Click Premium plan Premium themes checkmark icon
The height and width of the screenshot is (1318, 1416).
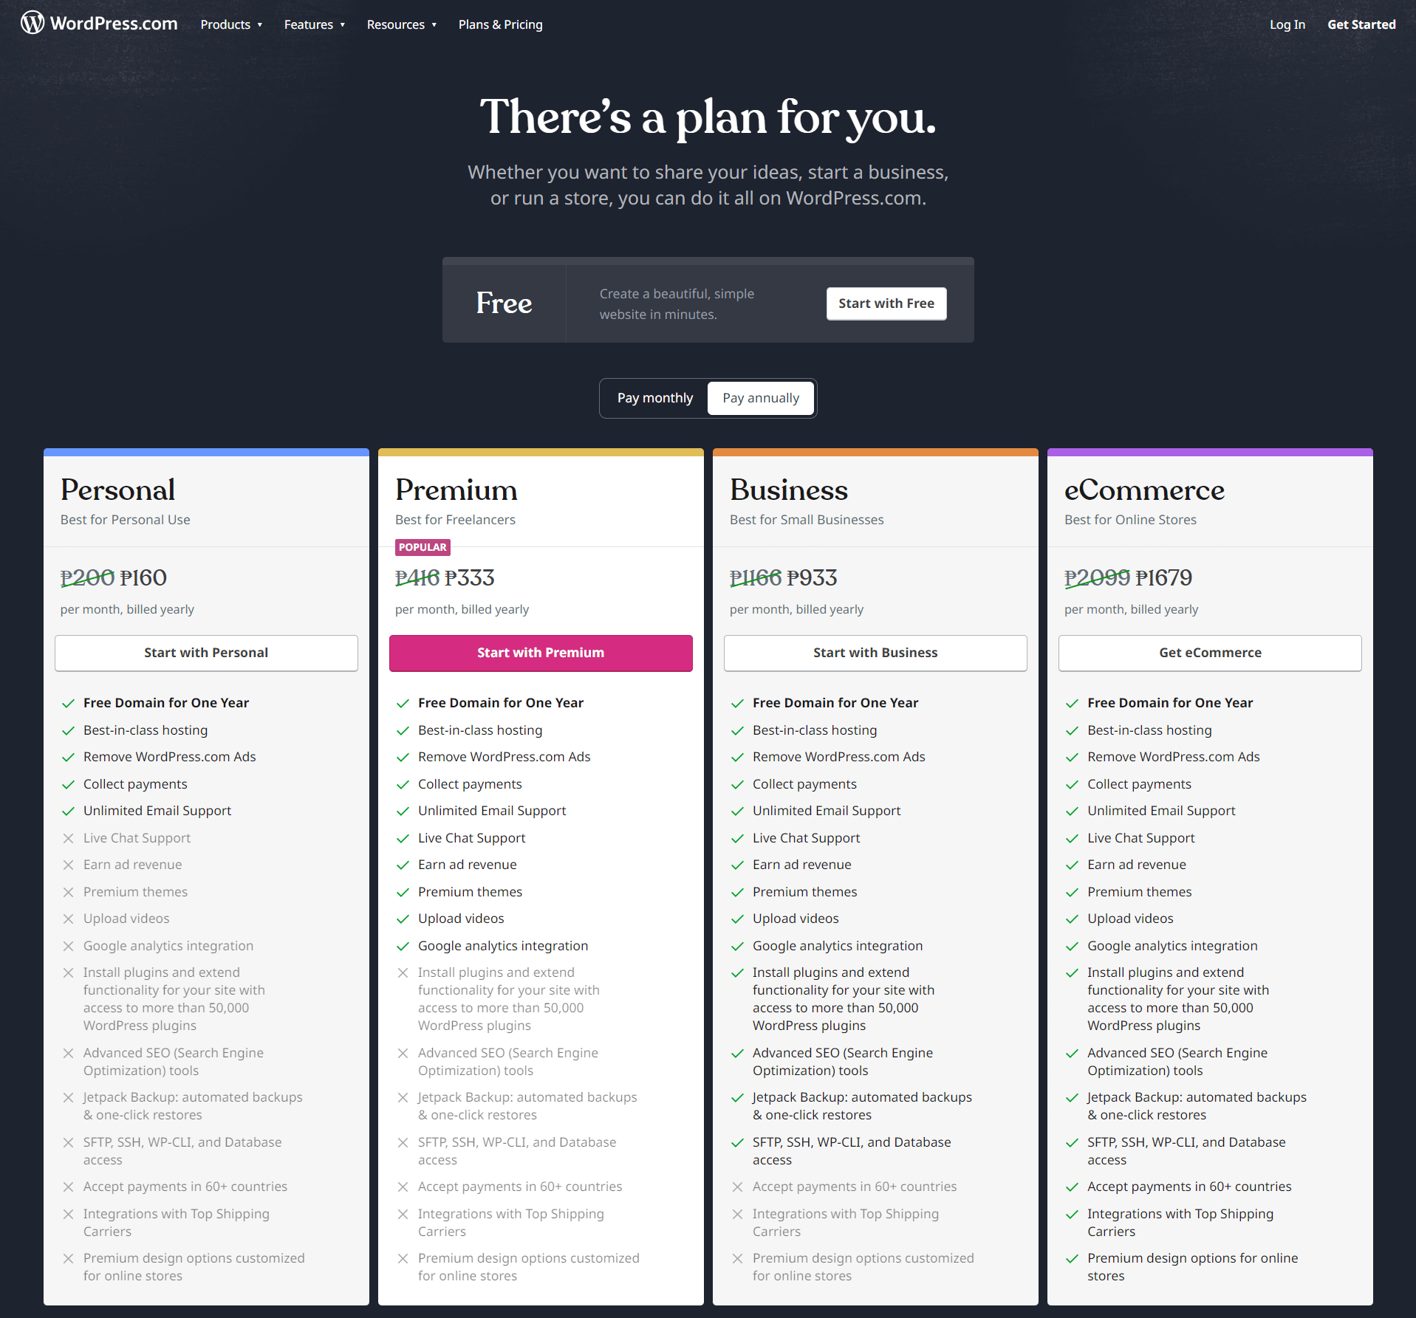pyautogui.click(x=403, y=892)
